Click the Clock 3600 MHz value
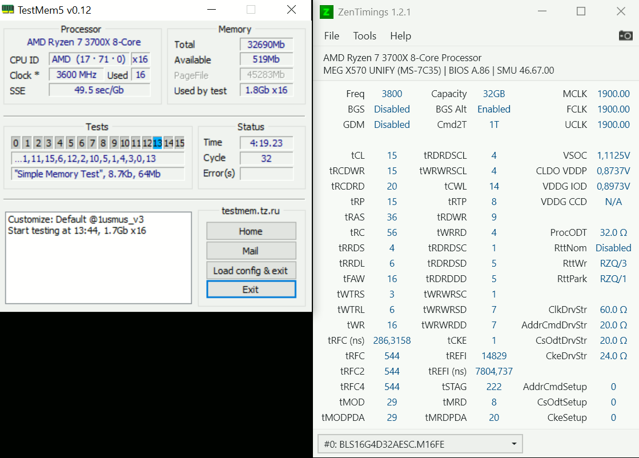The image size is (639, 458). tap(76, 75)
